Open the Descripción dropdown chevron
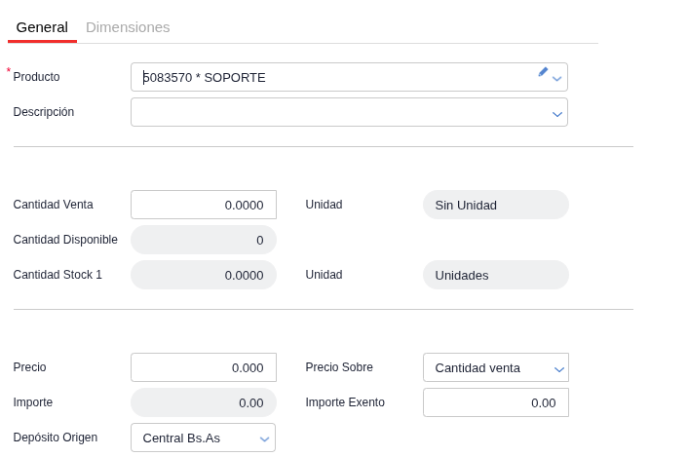 click(x=557, y=114)
